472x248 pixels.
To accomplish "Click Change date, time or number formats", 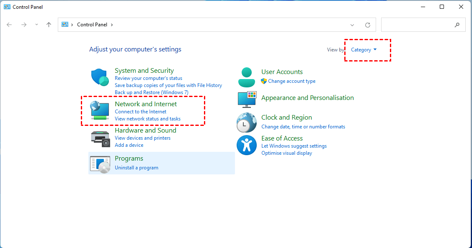I will pos(303,127).
